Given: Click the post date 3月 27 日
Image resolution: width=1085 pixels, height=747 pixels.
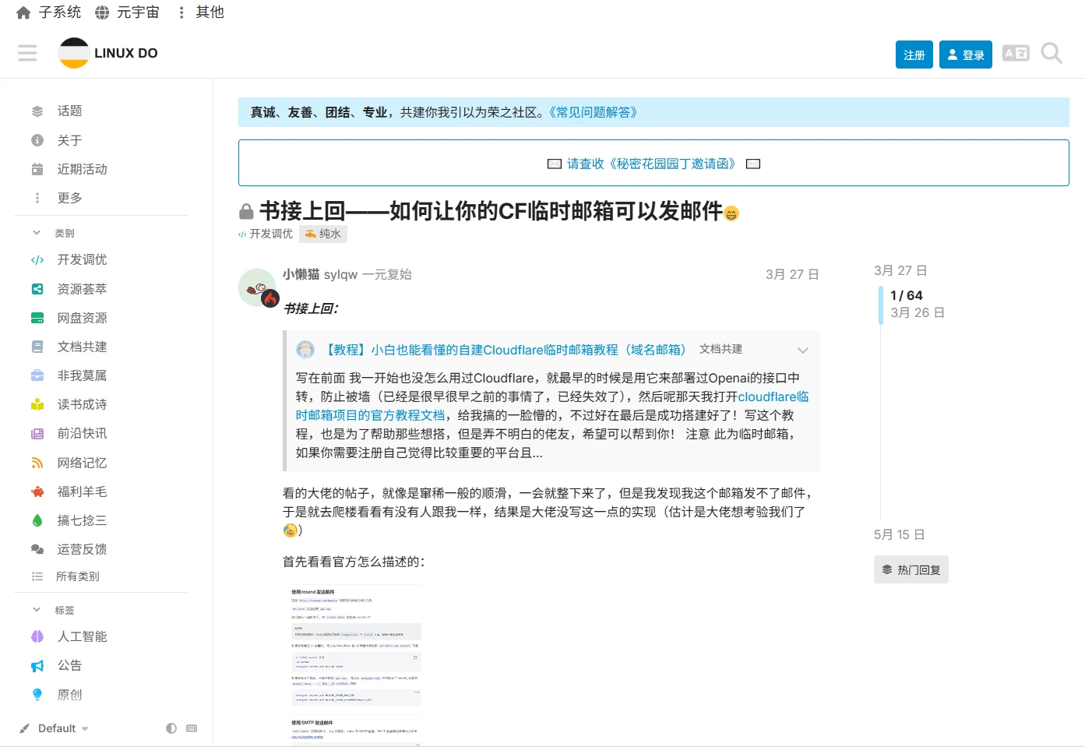Looking at the screenshot, I should [792, 274].
